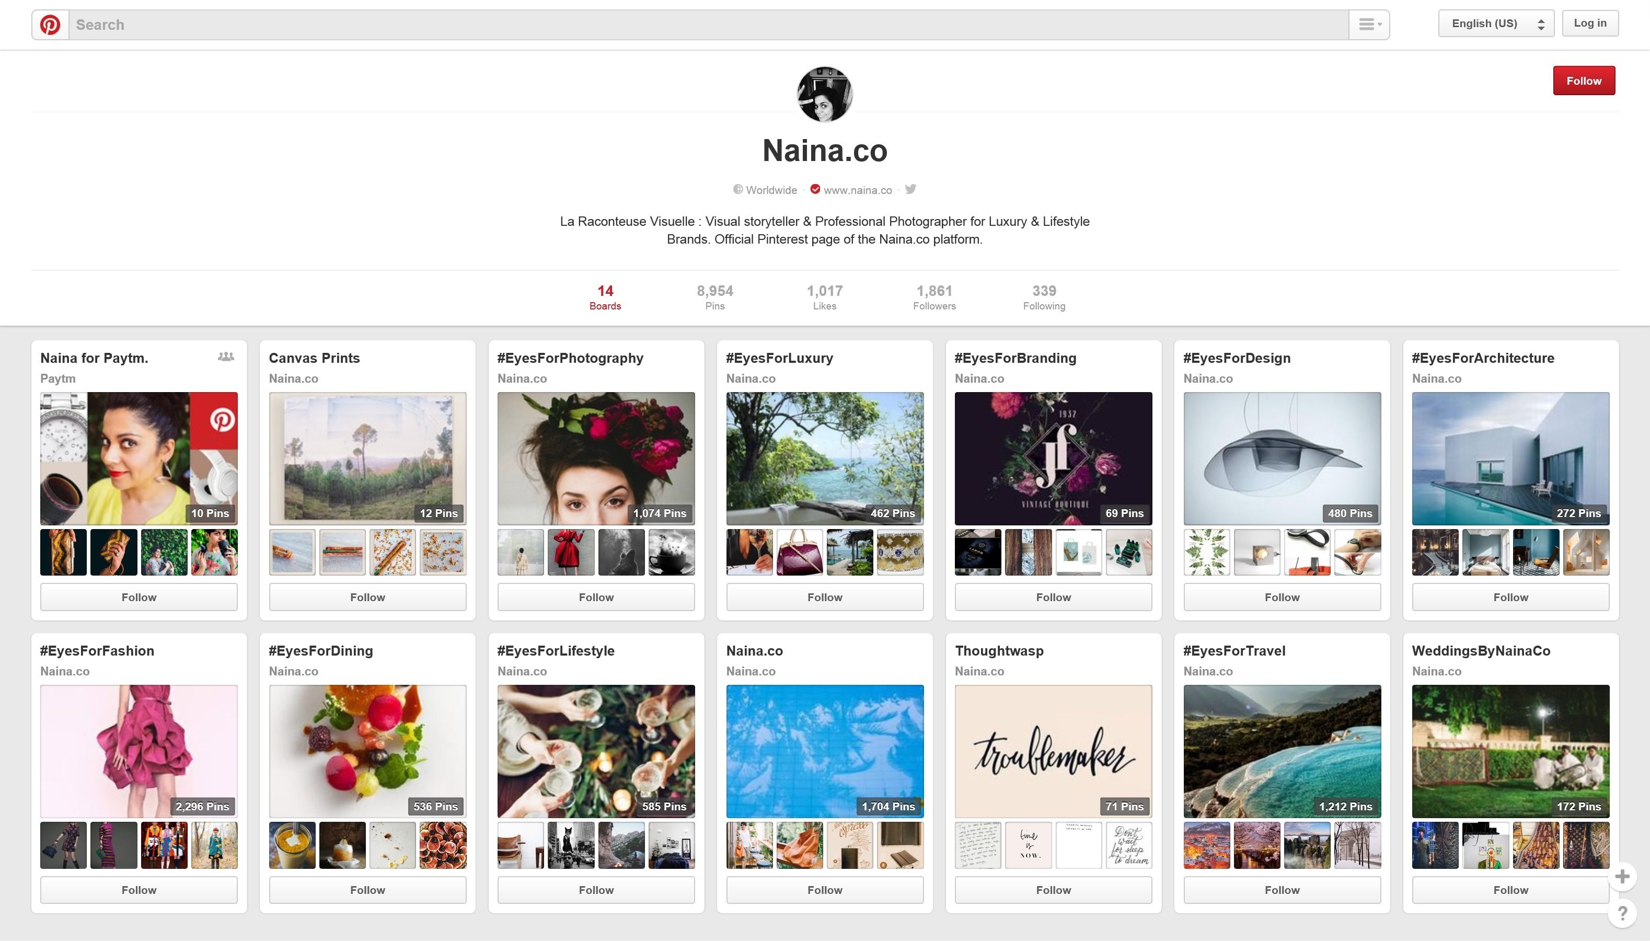Open the figs thumbnail in #EyesForDining
Viewport: 1650px width, 941px height.
(443, 845)
